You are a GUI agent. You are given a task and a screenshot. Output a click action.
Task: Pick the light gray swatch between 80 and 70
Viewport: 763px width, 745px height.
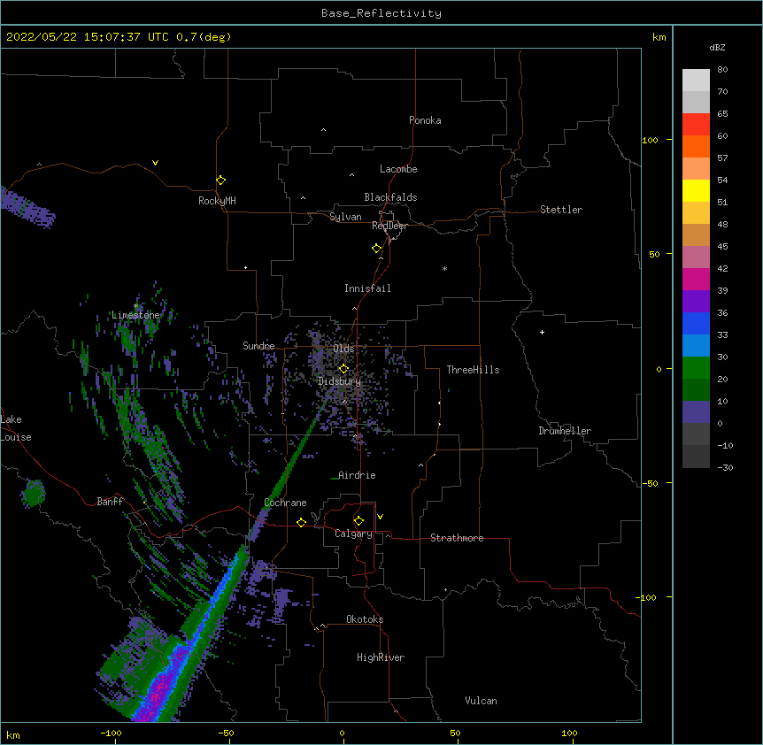pyautogui.click(x=696, y=81)
